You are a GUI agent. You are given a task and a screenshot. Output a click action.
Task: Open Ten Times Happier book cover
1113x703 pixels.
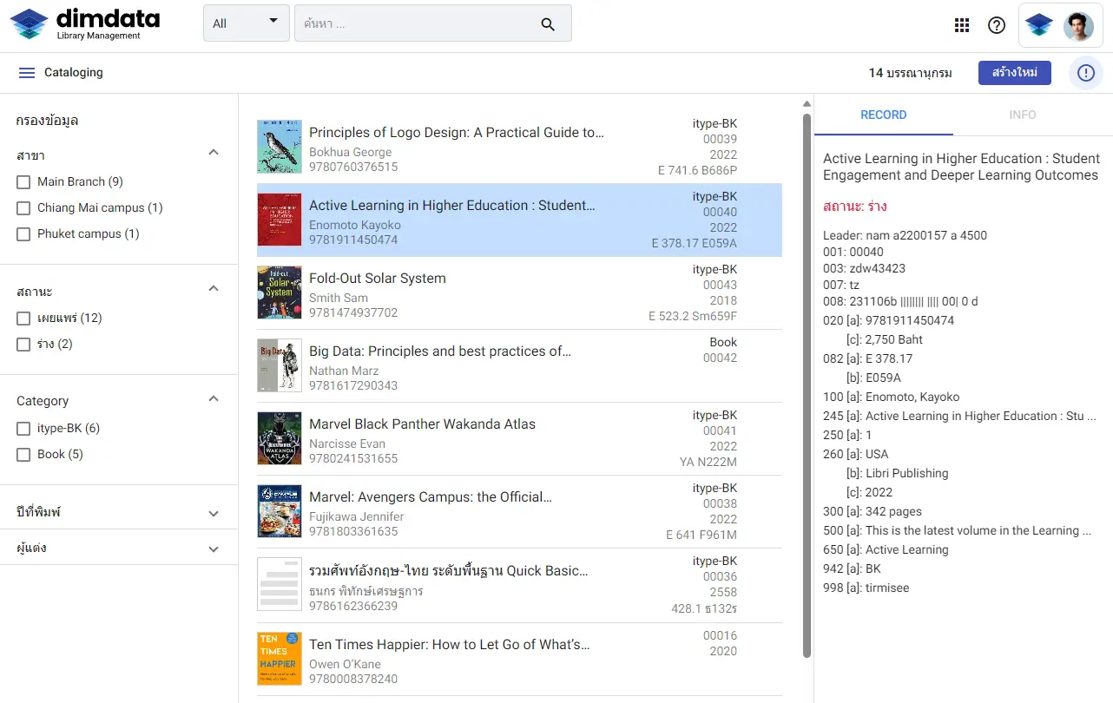tap(280, 659)
